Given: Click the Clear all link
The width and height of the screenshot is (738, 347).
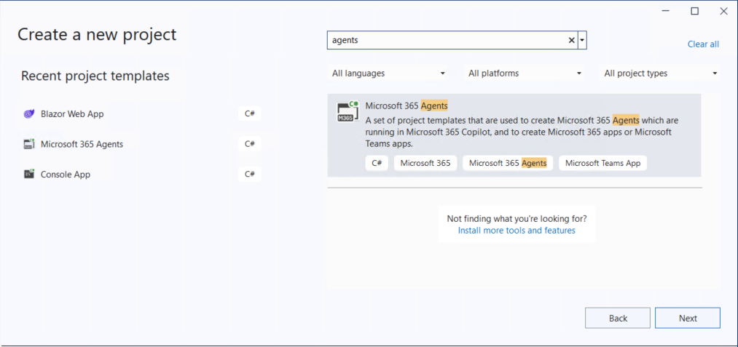Looking at the screenshot, I should (702, 44).
